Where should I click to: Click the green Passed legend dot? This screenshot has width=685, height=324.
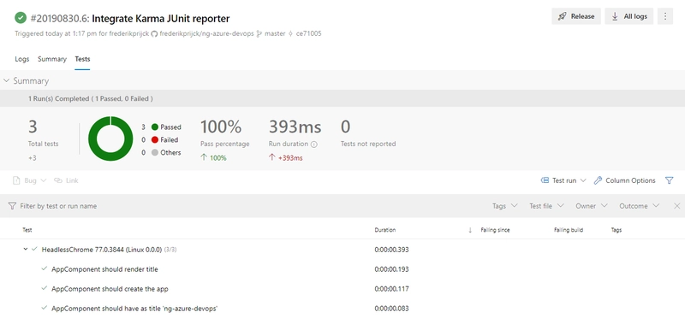pos(154,127)
